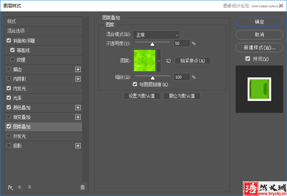Click the plus icon beside 描边
Viewport: 287px width, 196px height.
click(78, 69)
